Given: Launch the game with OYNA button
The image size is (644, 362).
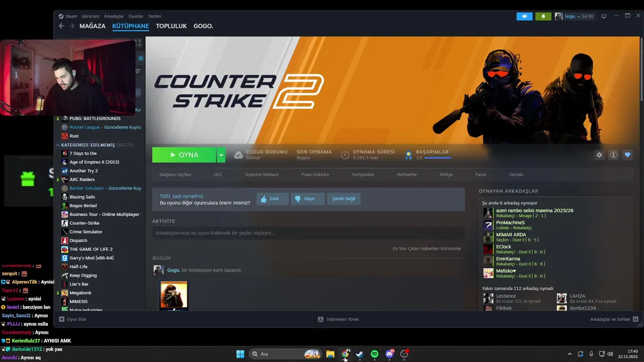Looking at the screenshot, I should tap(184, 155).
